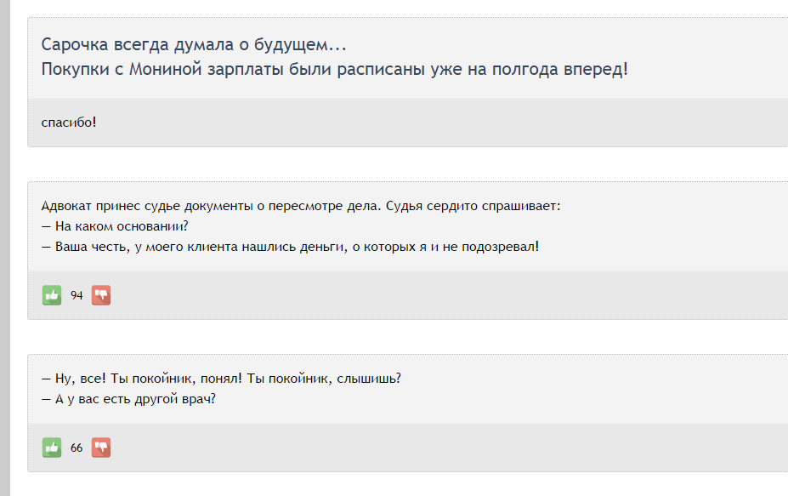Click the line "— А у вас есть другой врач?"
788x496 pixels.
pos(128,399)
